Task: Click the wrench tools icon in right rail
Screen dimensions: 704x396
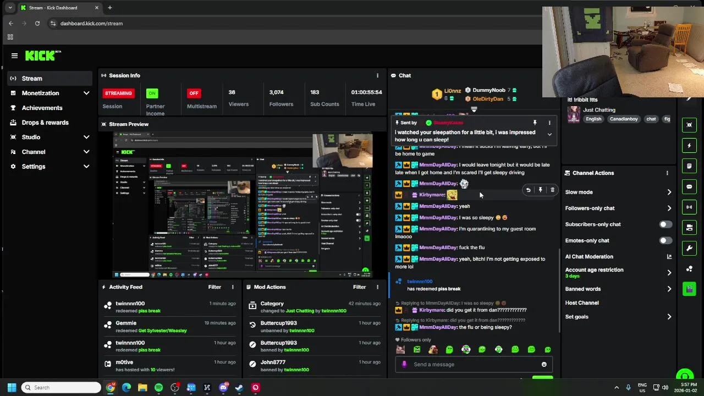Action: click(689, 248)
